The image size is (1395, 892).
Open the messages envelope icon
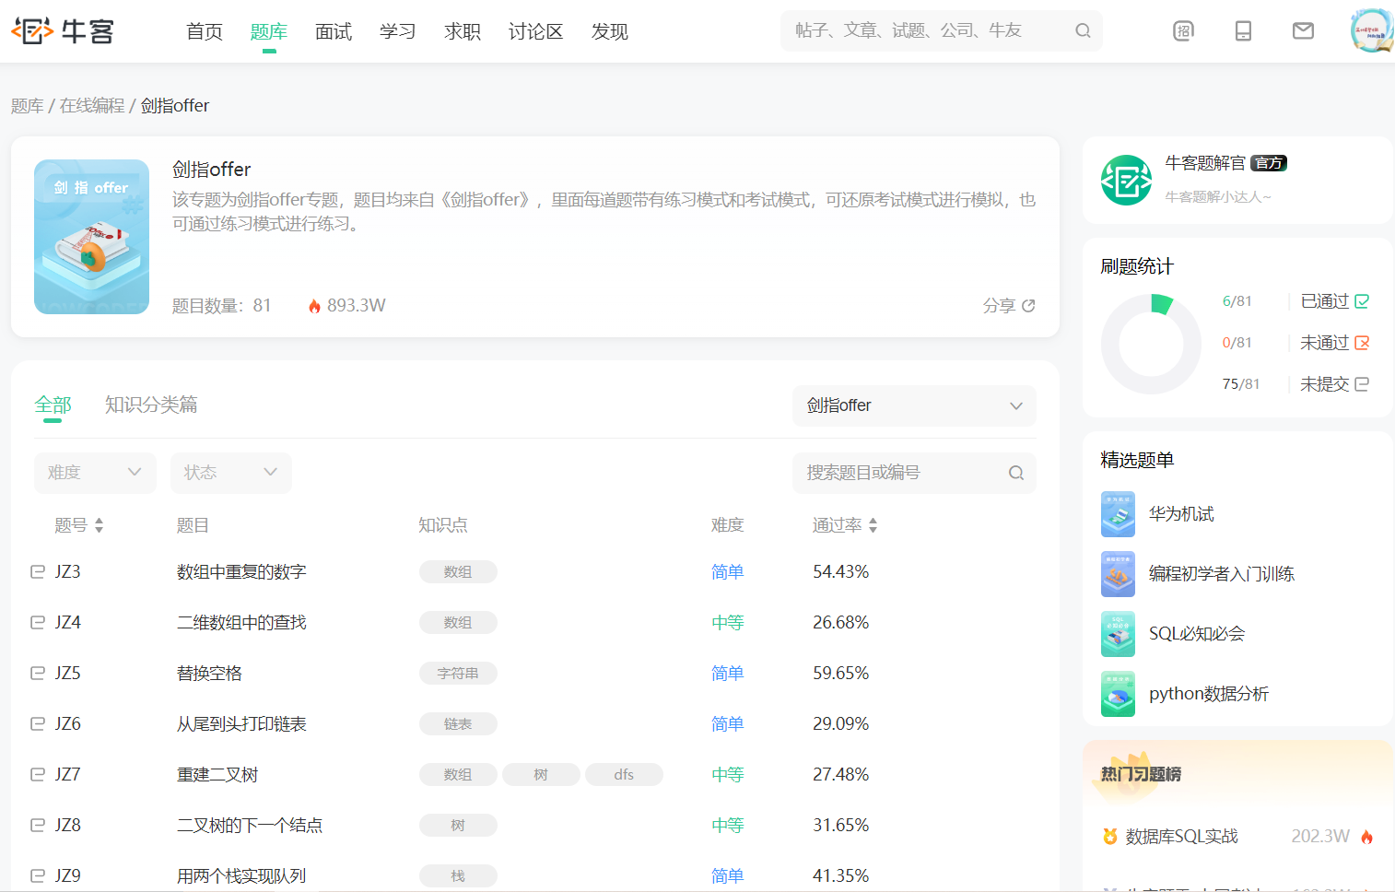[1303, 31]
